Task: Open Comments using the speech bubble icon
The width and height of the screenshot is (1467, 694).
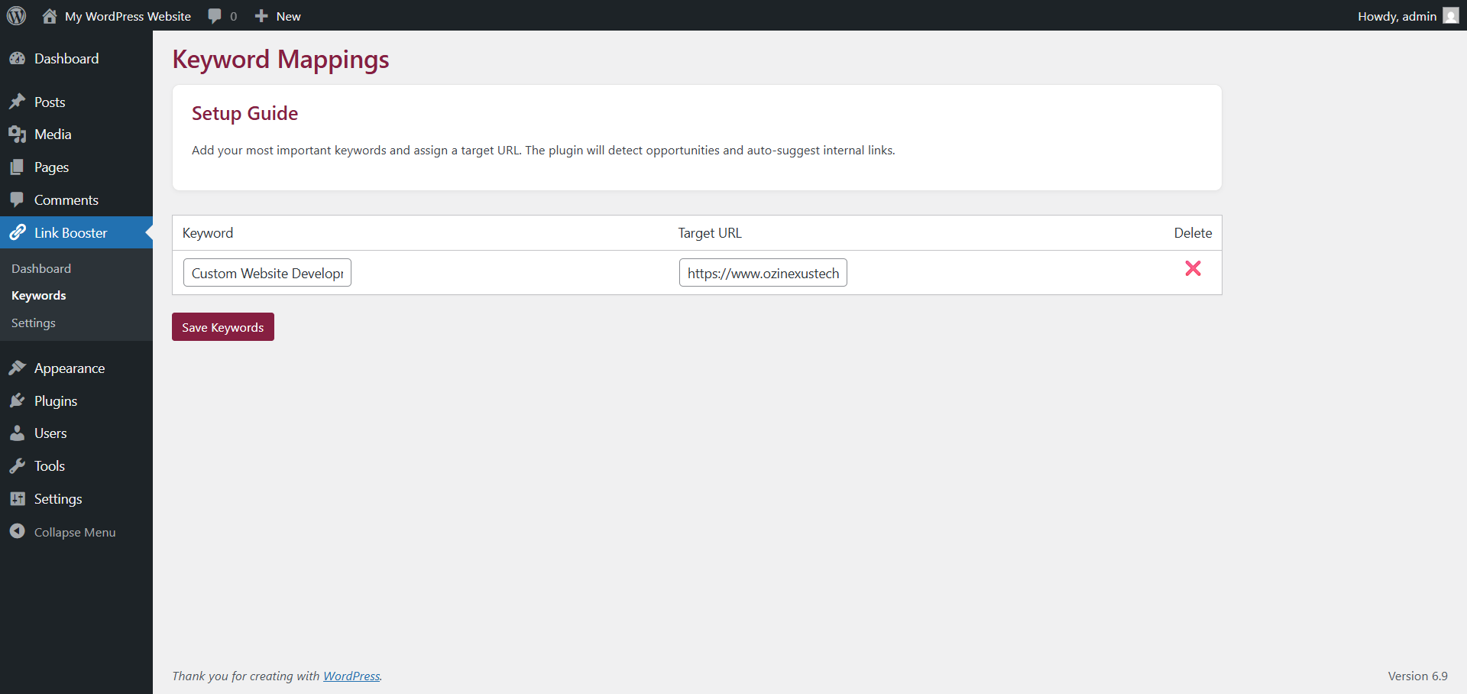Action: [18, 199]
